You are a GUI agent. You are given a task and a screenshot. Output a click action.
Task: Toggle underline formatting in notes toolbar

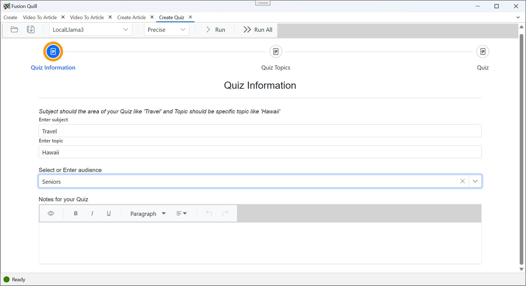108,213
